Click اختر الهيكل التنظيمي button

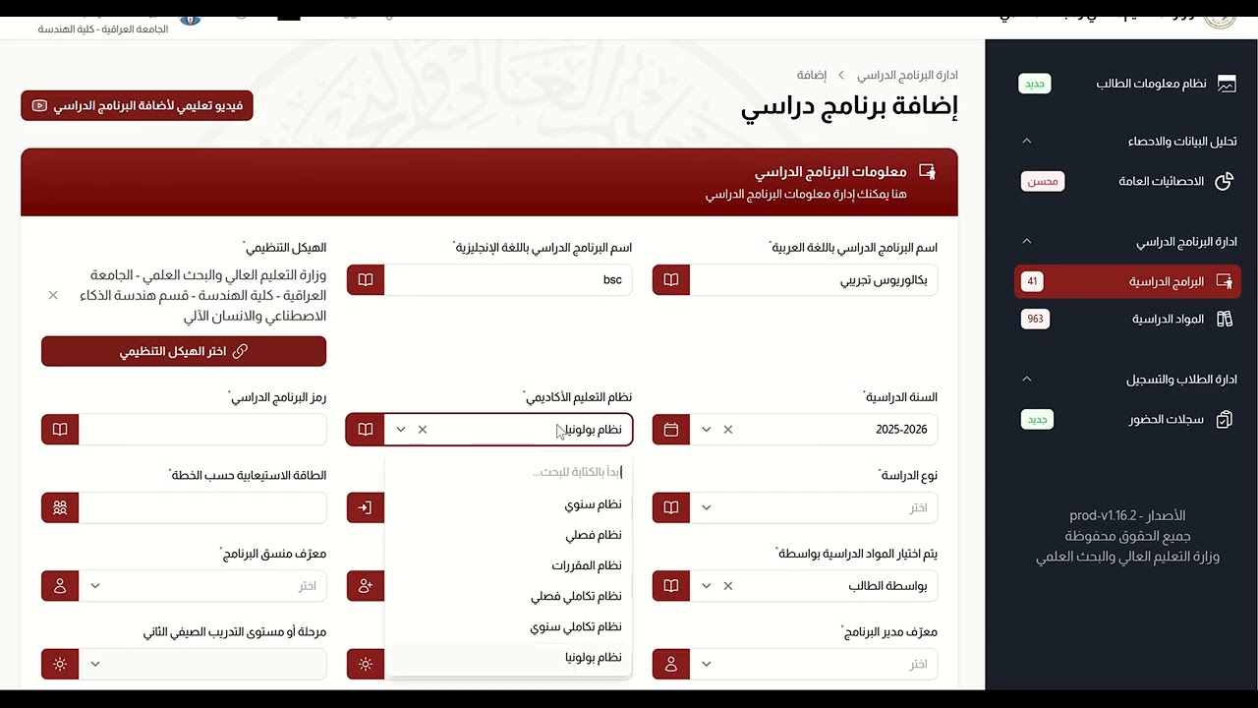(x=184, y=351)
